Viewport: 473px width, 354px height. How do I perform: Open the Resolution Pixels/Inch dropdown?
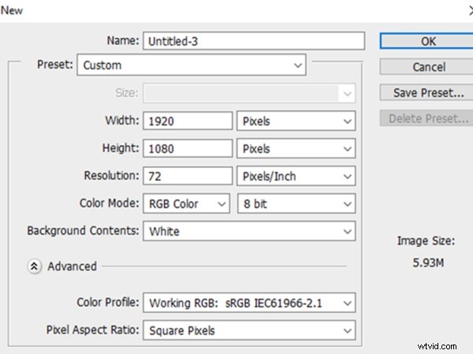(x=296, y=176)
